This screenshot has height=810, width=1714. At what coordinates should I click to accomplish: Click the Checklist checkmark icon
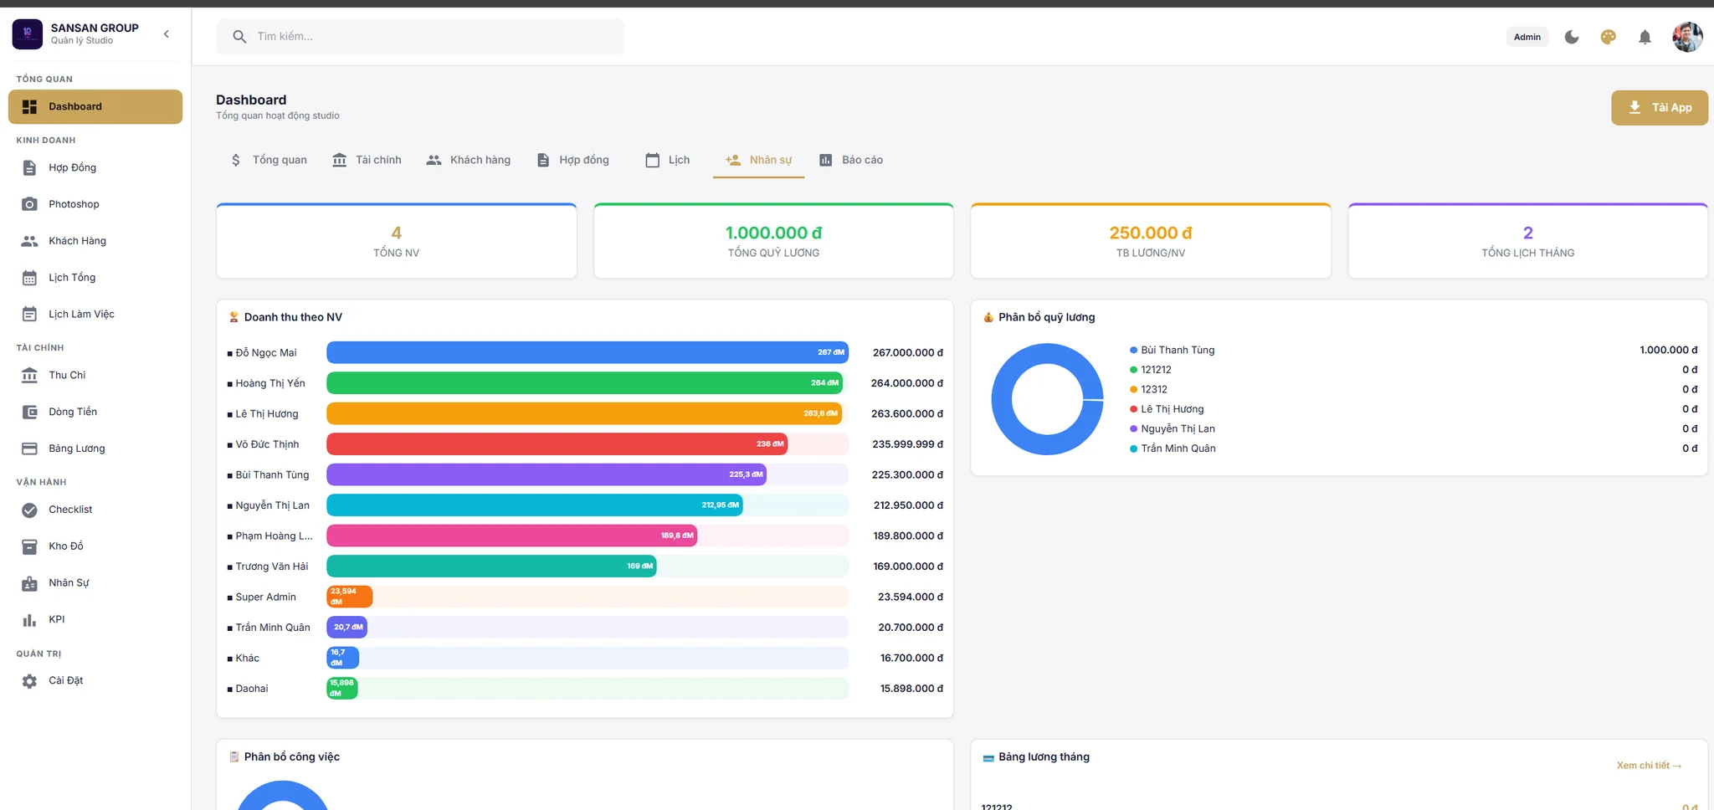tap(29, 510)
